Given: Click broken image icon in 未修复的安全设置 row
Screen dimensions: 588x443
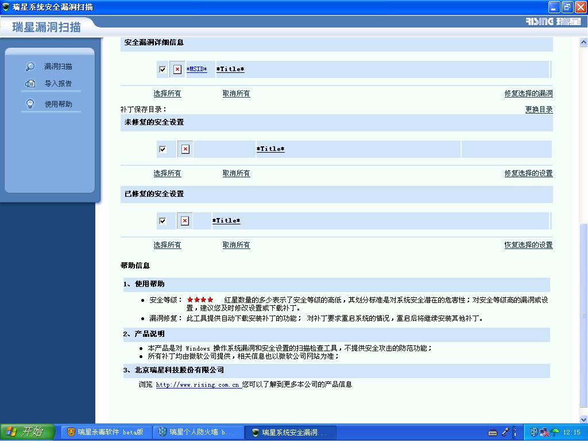Looking at the screenshot, I should pyautogui.click(x=185, y=149).
